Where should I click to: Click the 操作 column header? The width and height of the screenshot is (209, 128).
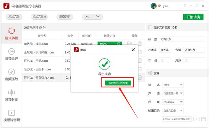point(135,36)
